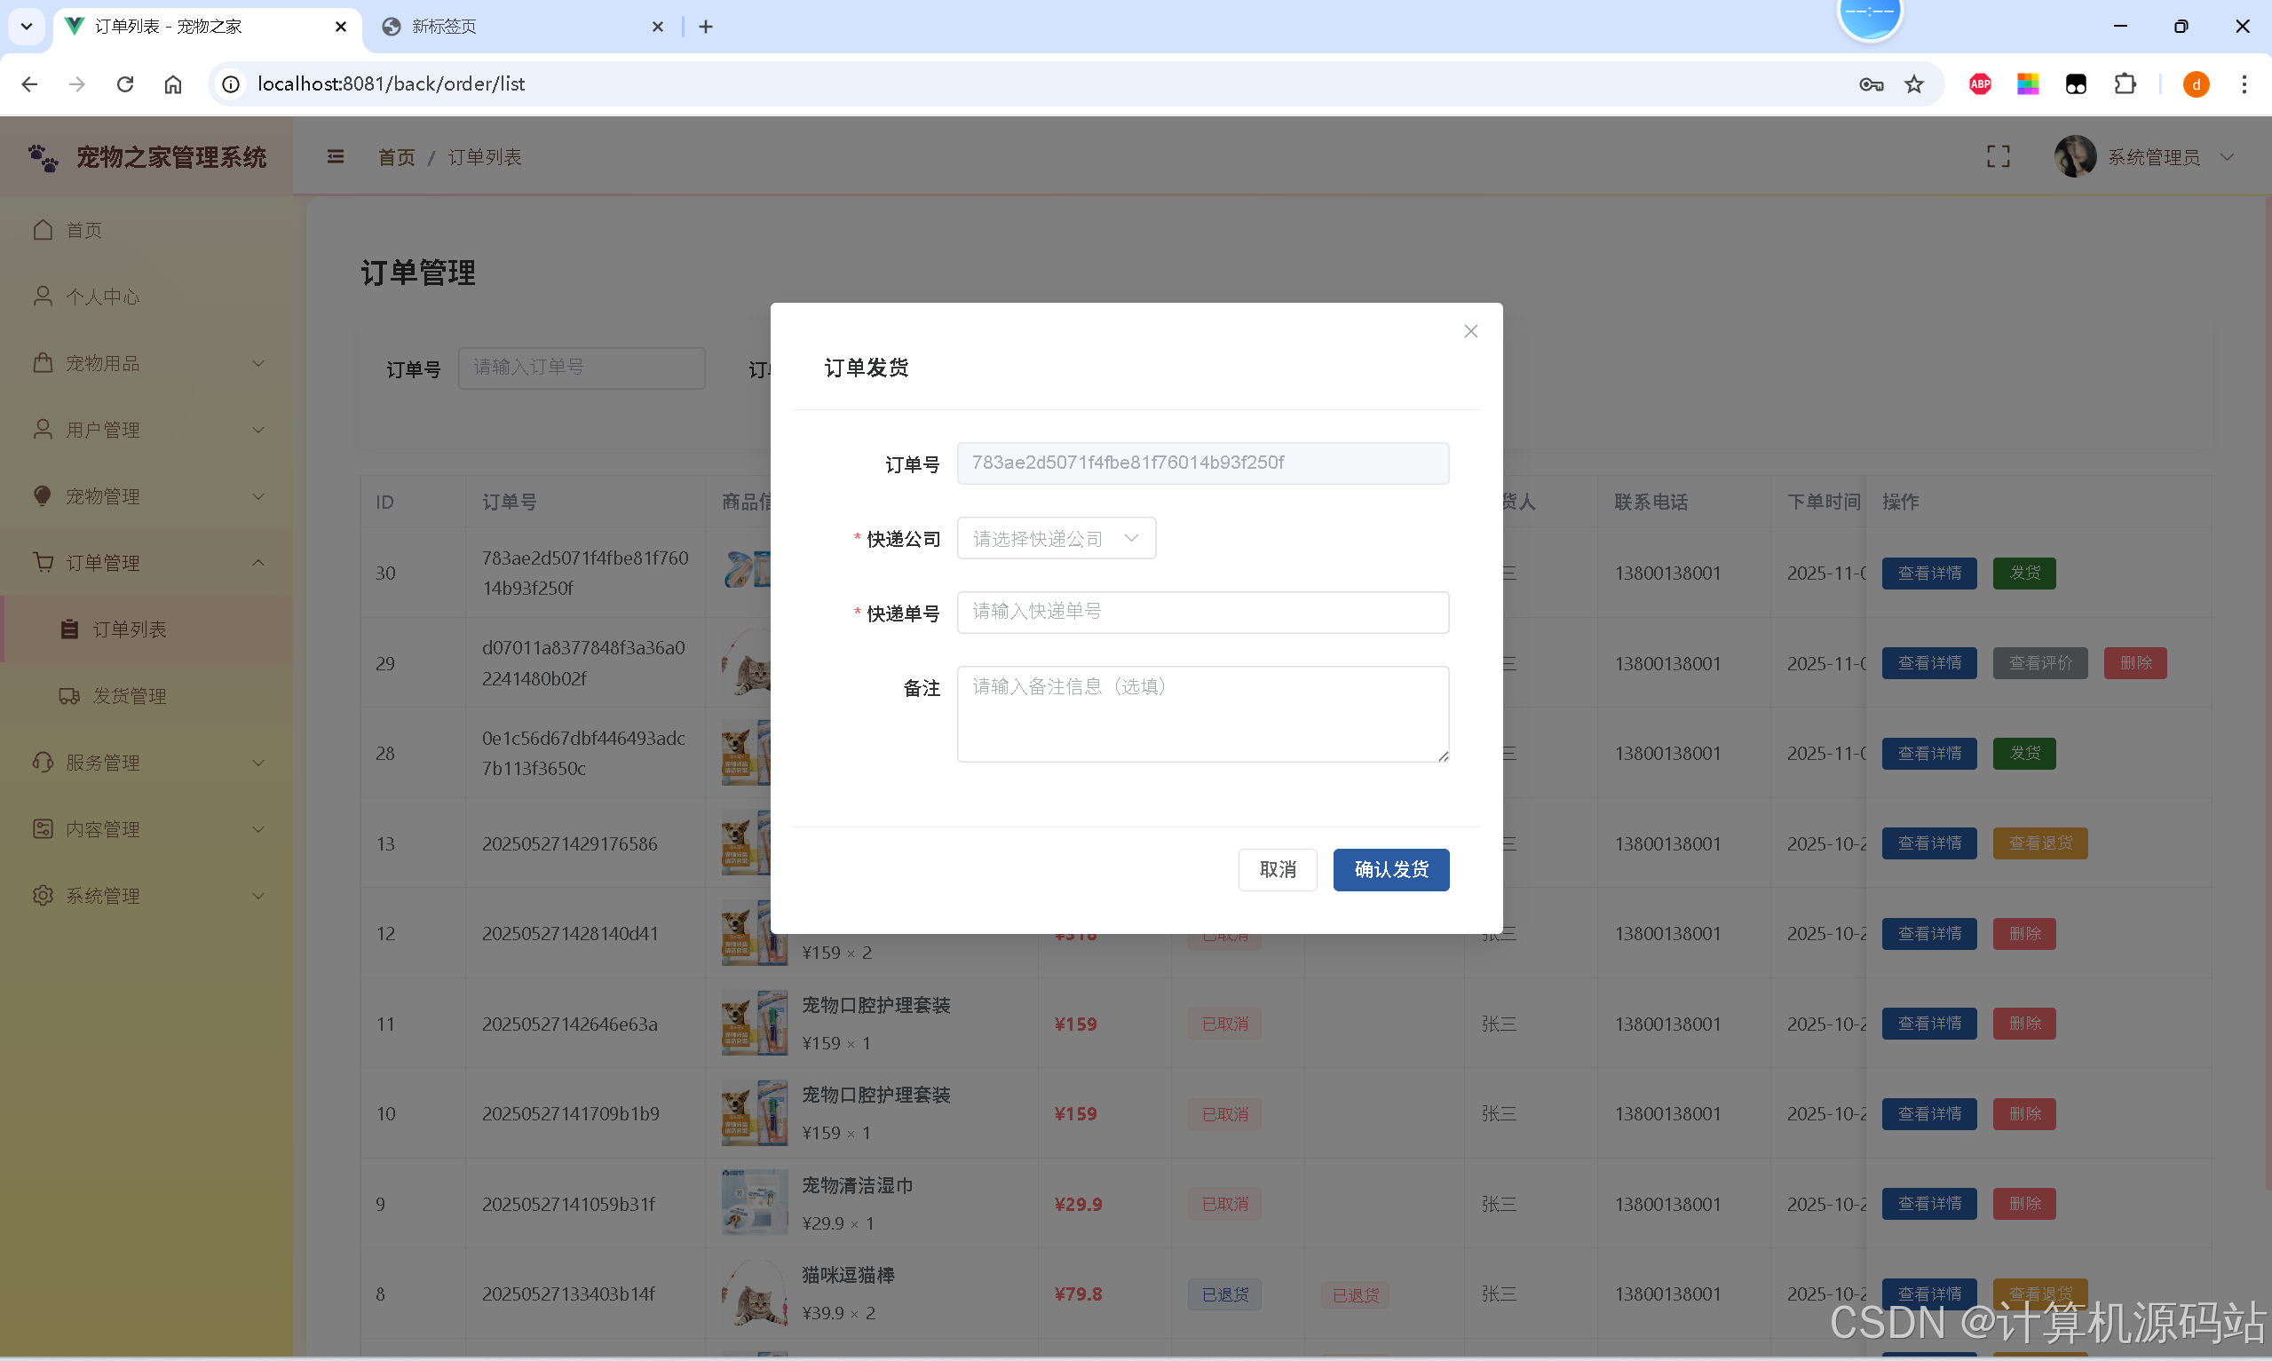Click the 取消 button
The height and width of the screenshot is (1361, 2272).
pos(1278,869)
